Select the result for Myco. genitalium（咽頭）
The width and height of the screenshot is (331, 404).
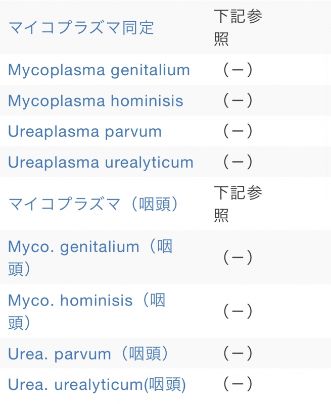[x=237, y=258]
